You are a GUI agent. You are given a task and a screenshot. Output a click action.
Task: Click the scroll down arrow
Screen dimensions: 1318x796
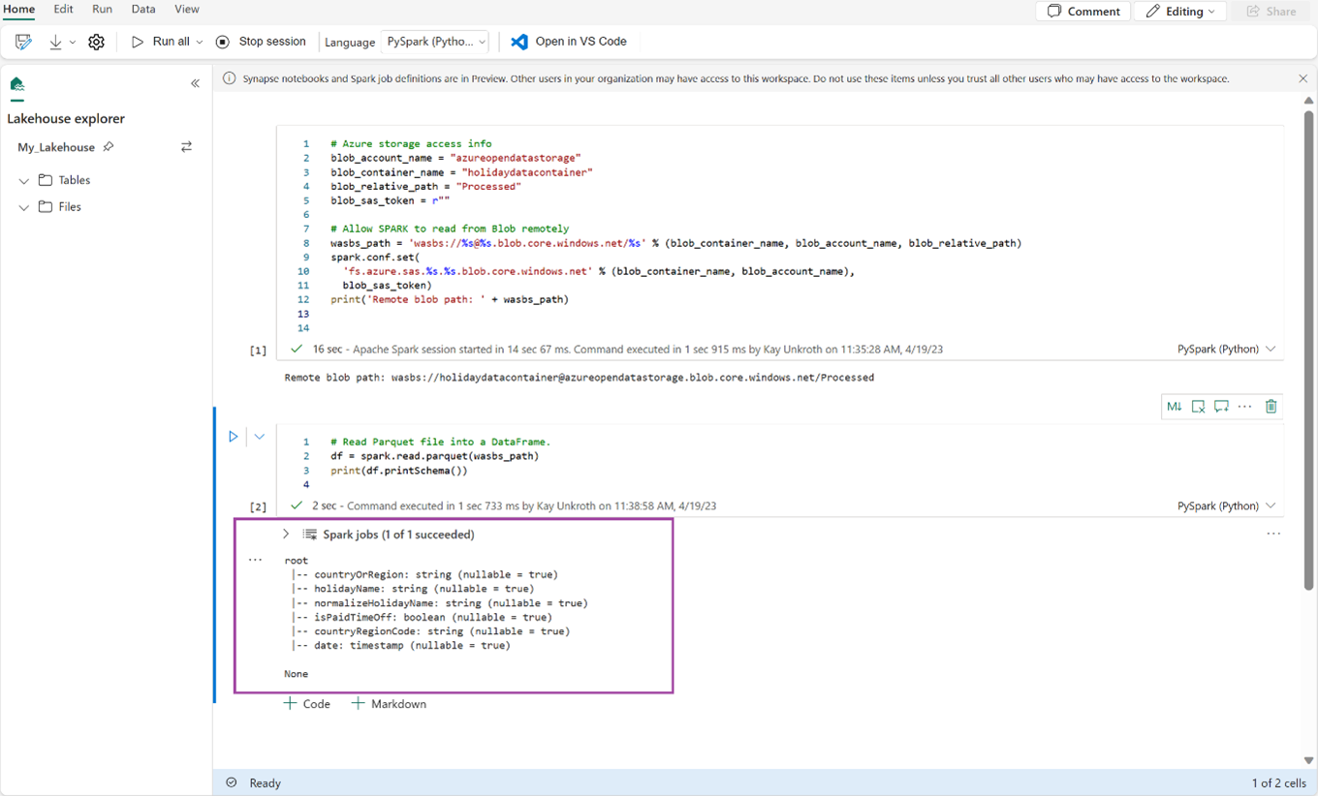click(1309, 761)
